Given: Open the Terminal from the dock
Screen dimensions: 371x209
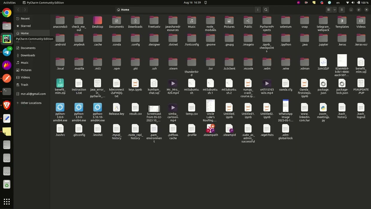Looking at the screenshot, I should coord(7,91).
